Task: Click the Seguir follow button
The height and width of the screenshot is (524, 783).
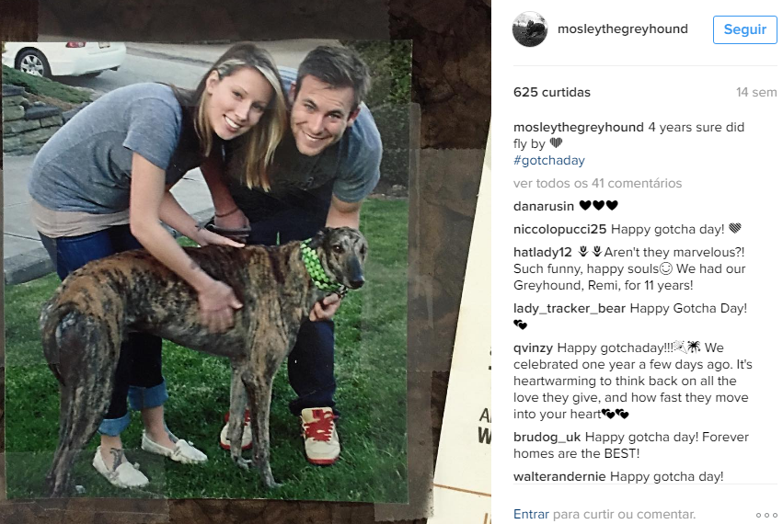Action: (744, 29)
